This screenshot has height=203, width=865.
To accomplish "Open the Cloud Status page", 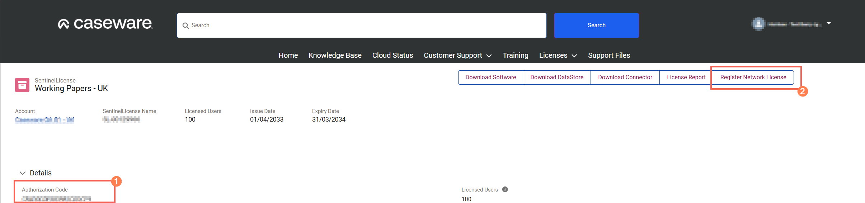I will (x=392, y=55).
